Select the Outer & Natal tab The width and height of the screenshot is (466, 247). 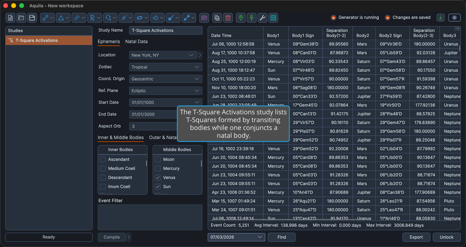[x=163, y=137]
